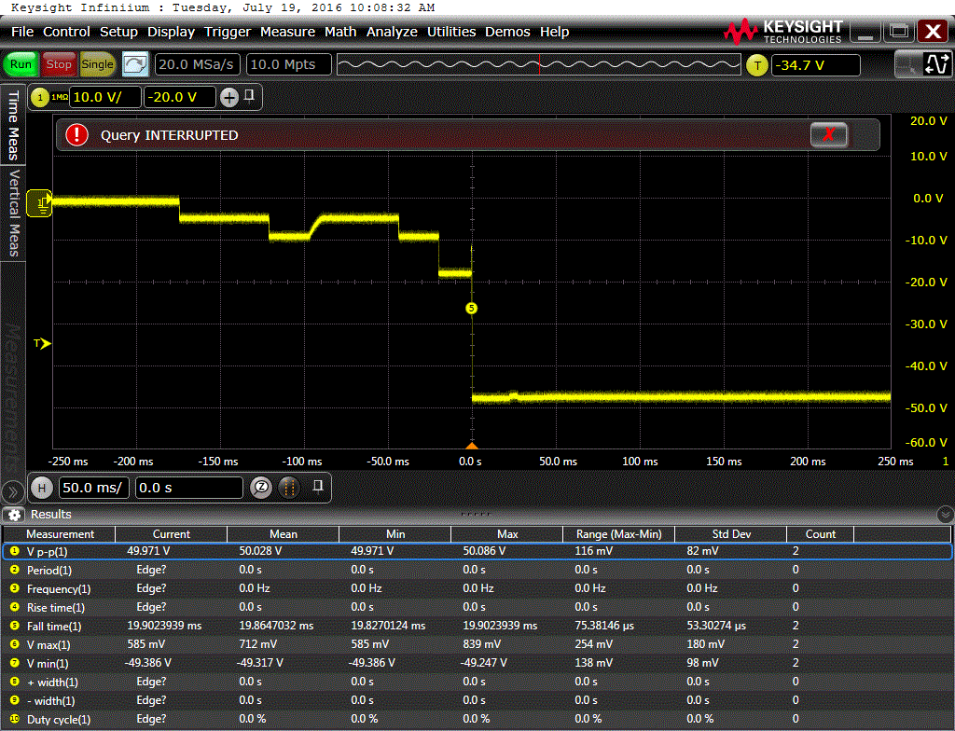Click the horizontal toolbar pin icon
The height and width of the screenshot is (731, 955).
pos(318,486)
